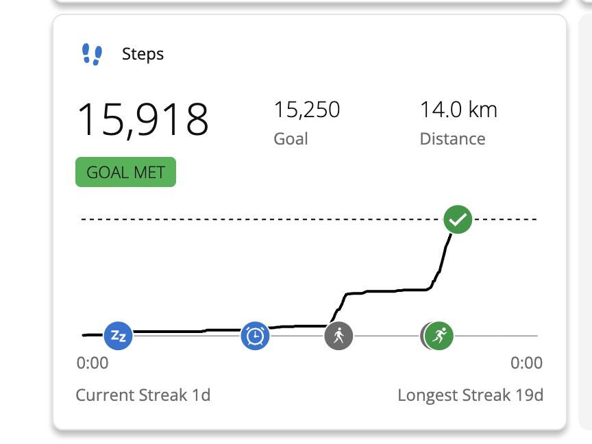Click the left 0:00 time label
The width and height of the screenshot is (592, 444).
coord(92,363)
